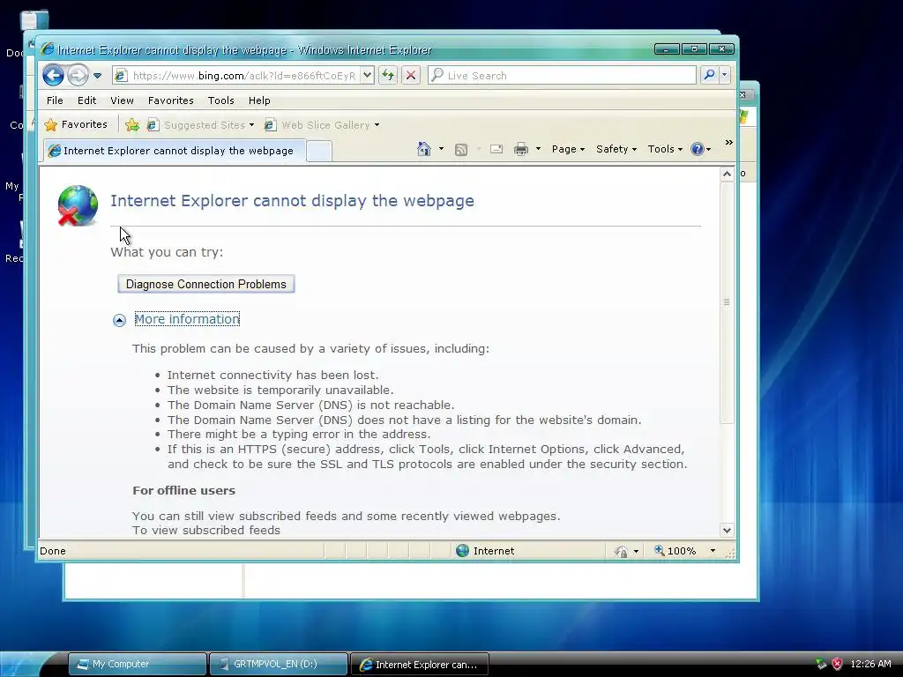Open the View menu
The image size is (903, 677).
pos(122,100)
